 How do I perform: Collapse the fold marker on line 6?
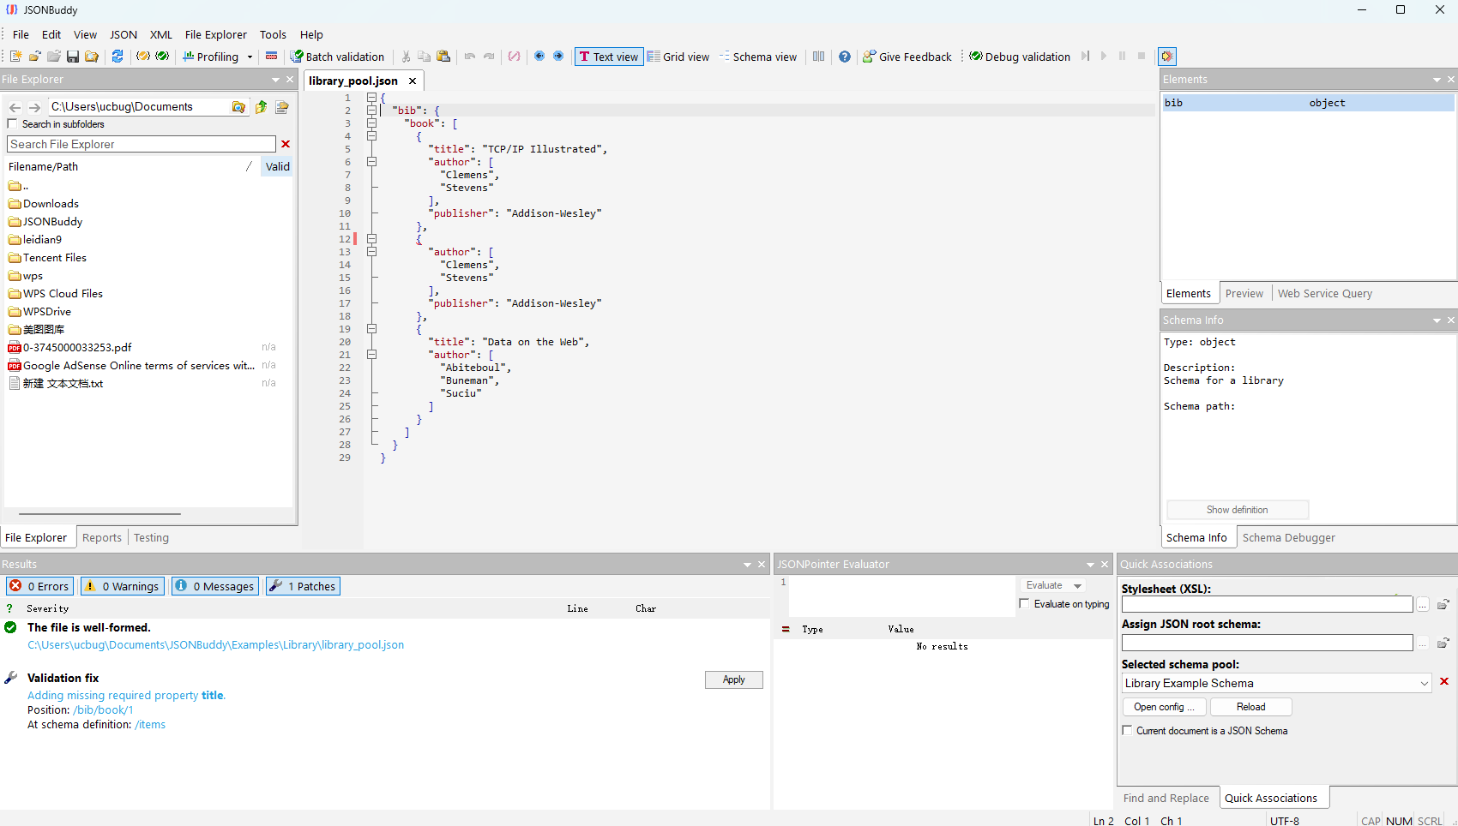(x=372, y=162)
